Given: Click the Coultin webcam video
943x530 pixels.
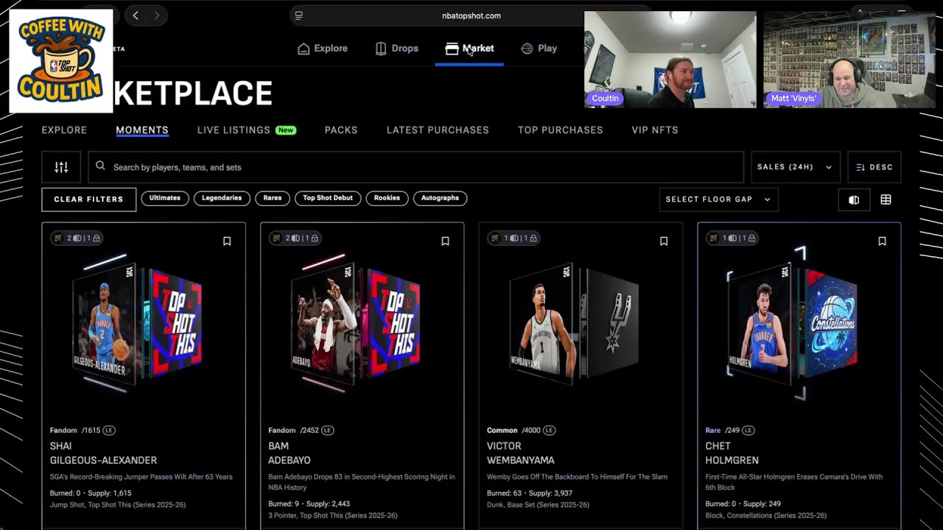Looking at the screenshot, I should [x=670, y=60].
